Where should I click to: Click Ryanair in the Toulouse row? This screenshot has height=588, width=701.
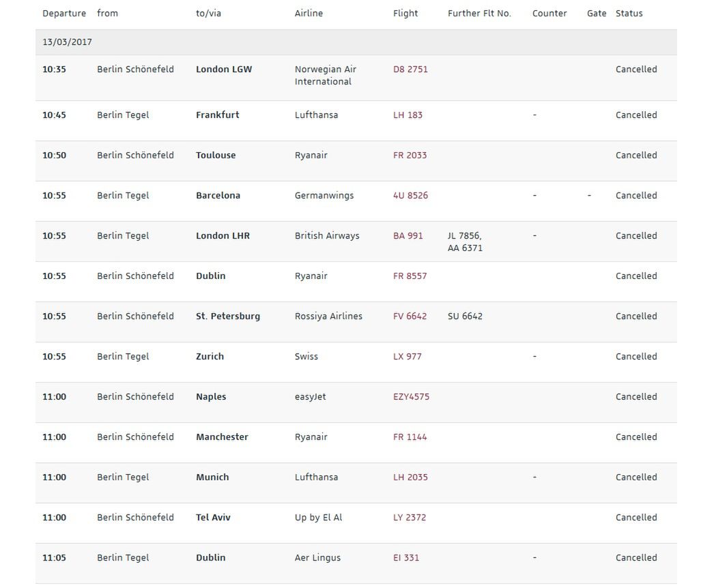click(311, 156)
